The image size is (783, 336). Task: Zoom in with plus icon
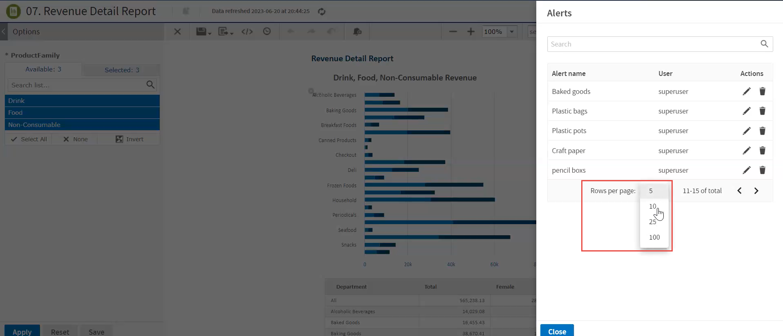click(471, 31)
